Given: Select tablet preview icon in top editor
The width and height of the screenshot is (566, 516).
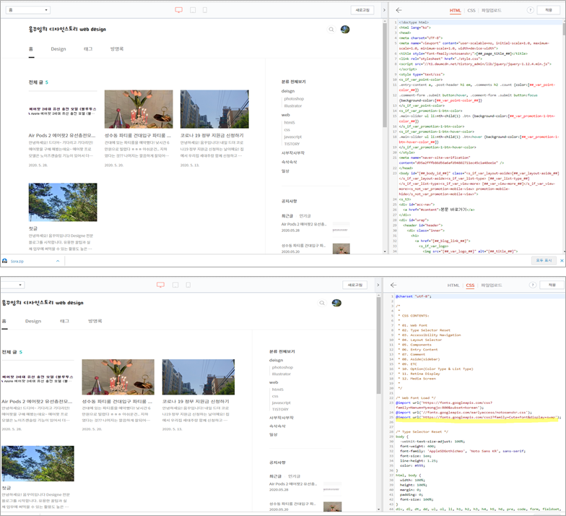Looking at the screenshot, I should coord(193,10).
